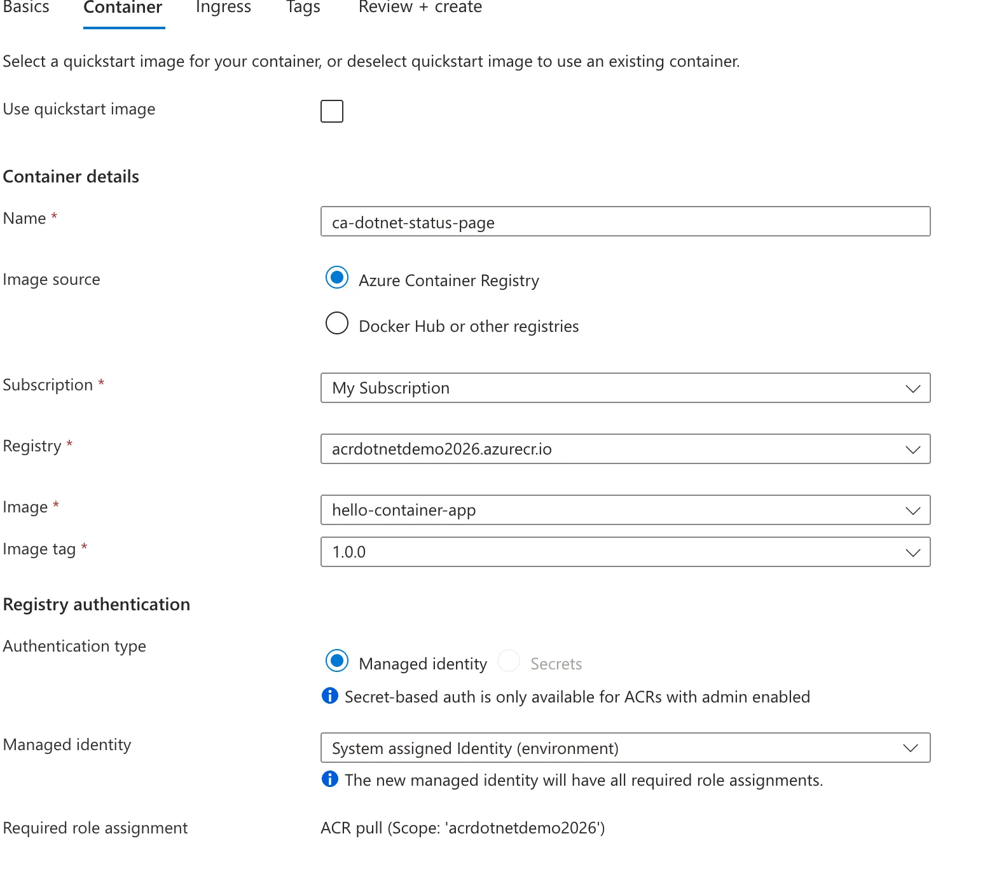
Task: Open the Ingress tab
Action: click(223, 8)
